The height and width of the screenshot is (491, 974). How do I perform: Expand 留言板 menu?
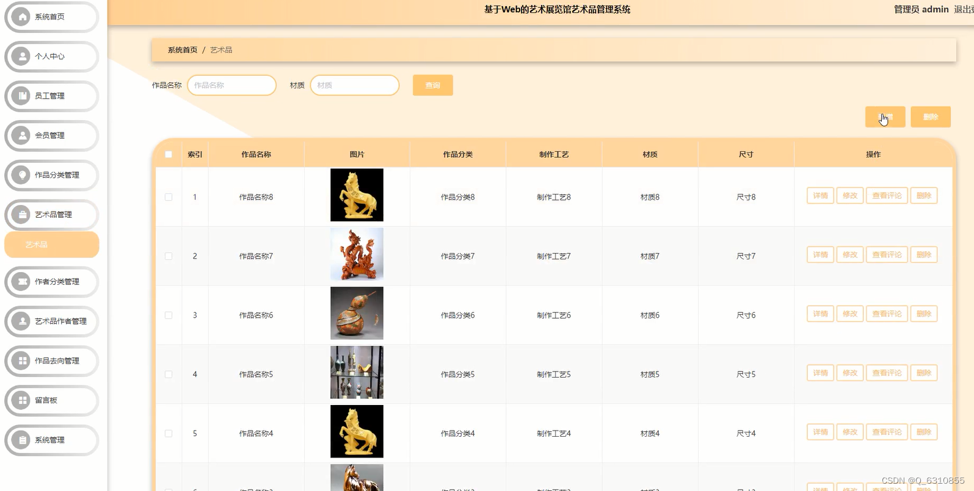(52, 401)
